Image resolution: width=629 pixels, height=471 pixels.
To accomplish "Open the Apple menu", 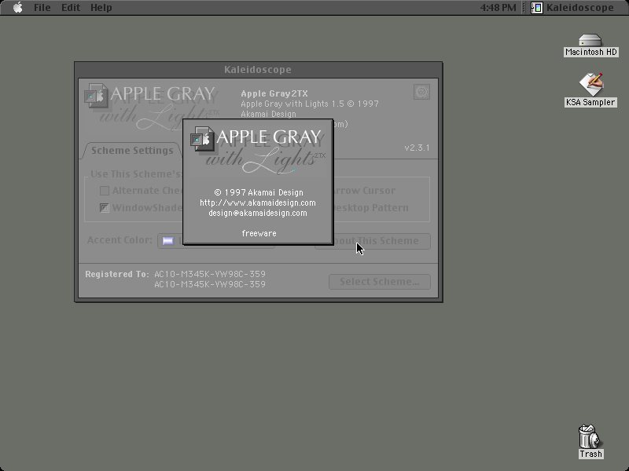I will click(17, 7).
